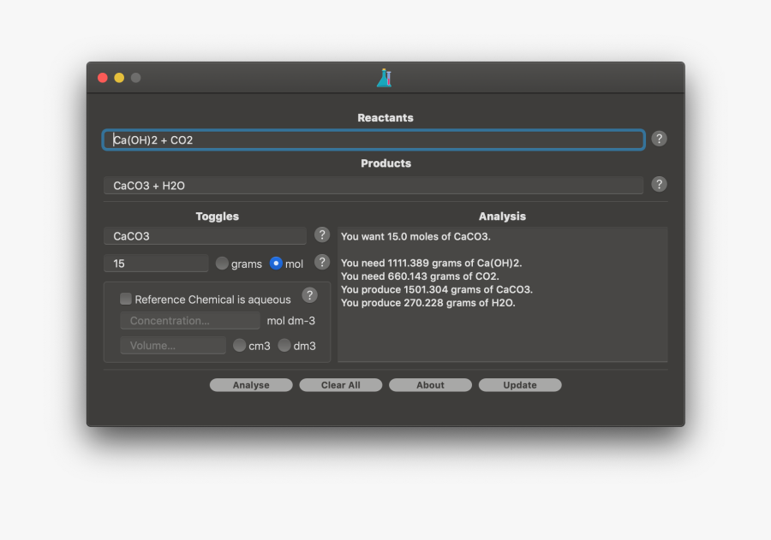Focus the Reactants field with Ca(OH)2 + CO2
771x540 pixels.
click(x=374, y=139)
